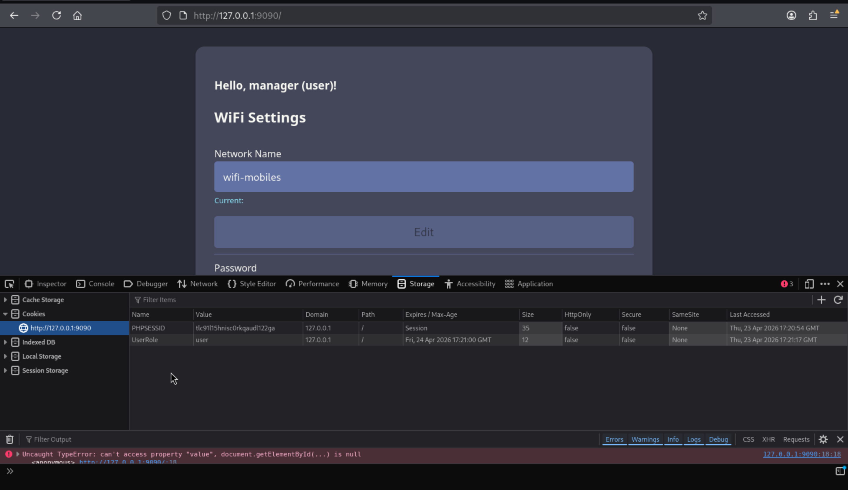Open console settings gear

tap(823, 439)
